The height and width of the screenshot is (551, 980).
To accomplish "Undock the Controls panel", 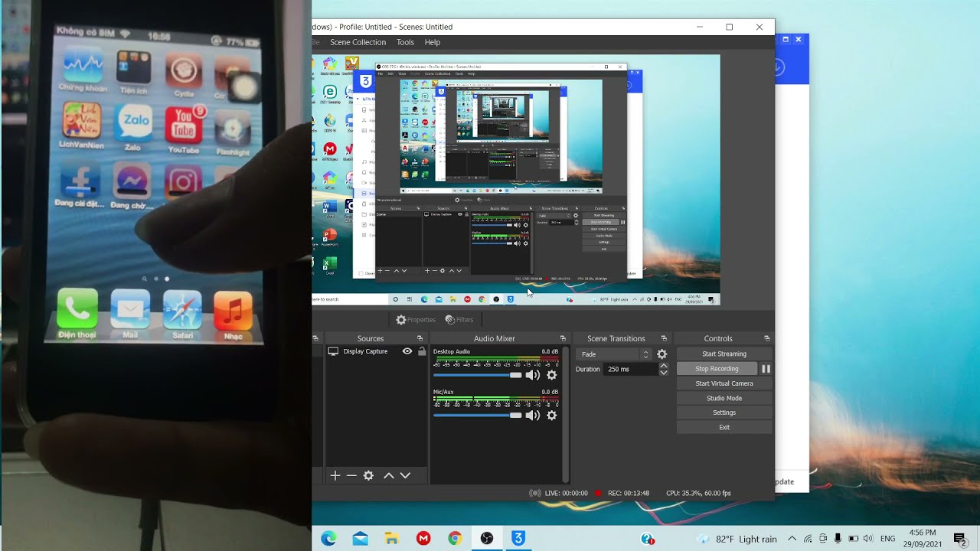I will click(x=766, y=338).
